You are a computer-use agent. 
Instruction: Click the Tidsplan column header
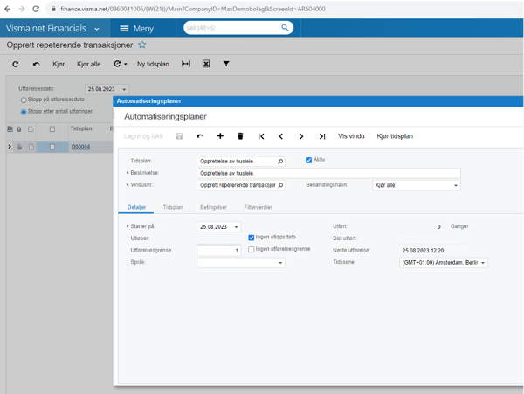pos(81,128)
